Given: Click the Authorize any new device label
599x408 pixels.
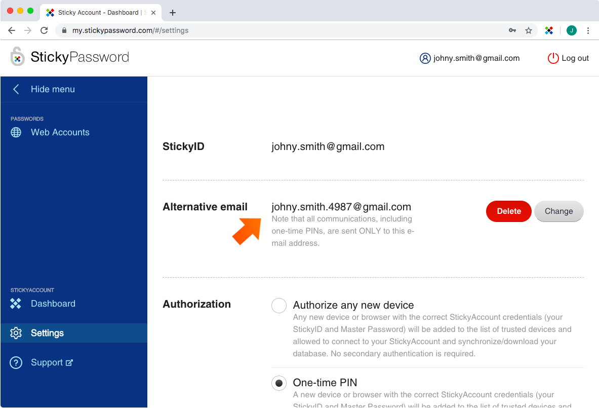Looking at the screenshot, I should (x=353, y=305).
